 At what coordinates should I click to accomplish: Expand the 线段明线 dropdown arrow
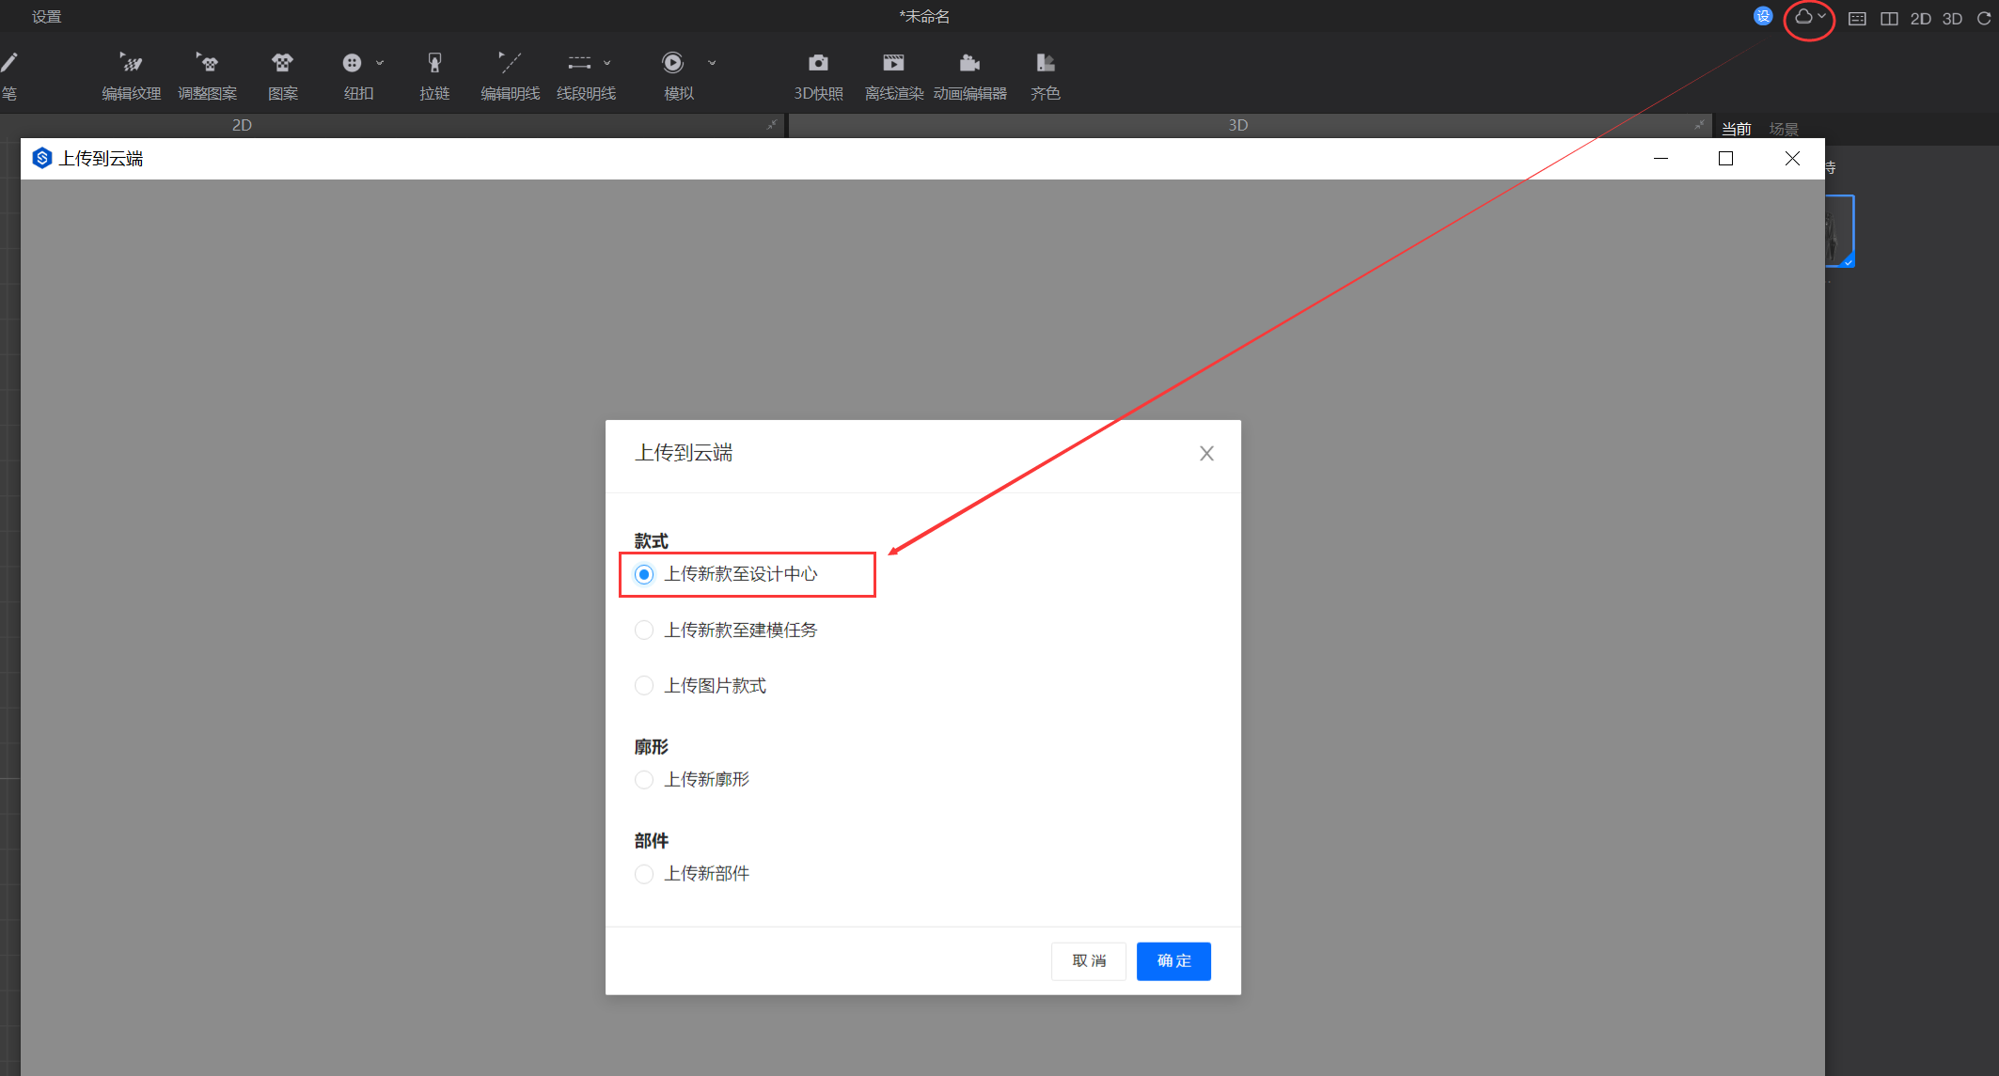pos(607,63)
